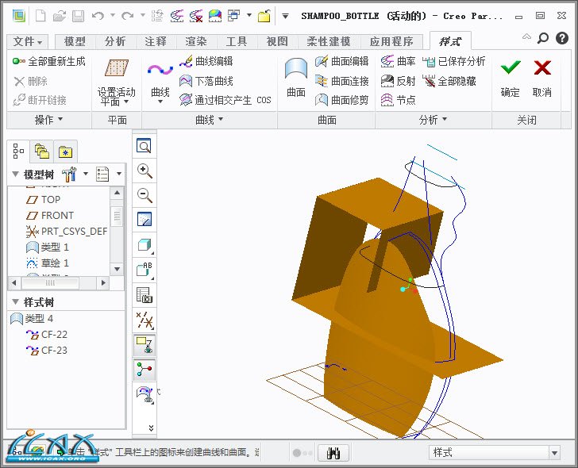Expand the 操作 group dropdown
This screenshot has width=578, height=468.
tap(48, 120)
